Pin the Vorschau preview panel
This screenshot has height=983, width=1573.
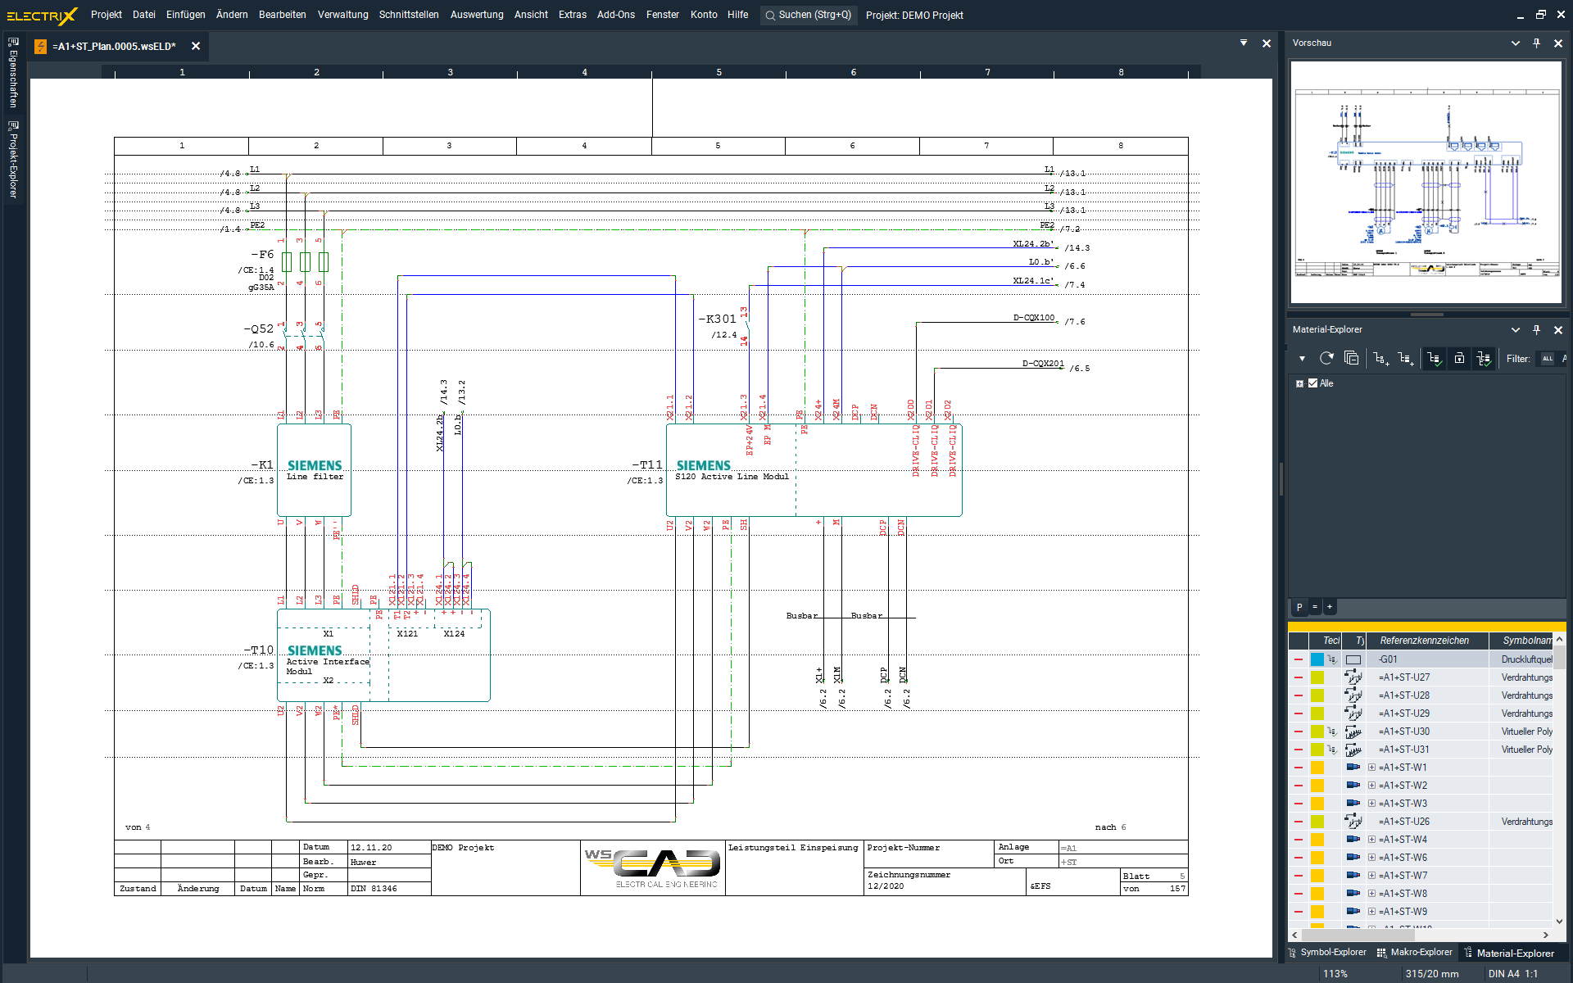click(1536, 43)
